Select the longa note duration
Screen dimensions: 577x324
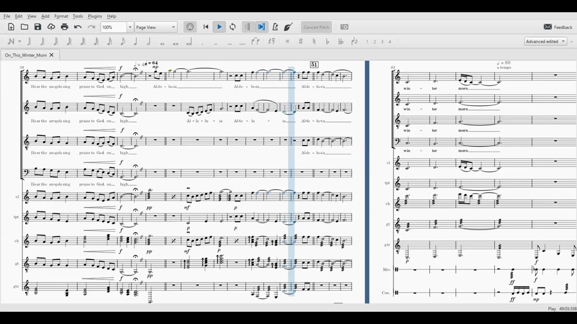(189, 41)
